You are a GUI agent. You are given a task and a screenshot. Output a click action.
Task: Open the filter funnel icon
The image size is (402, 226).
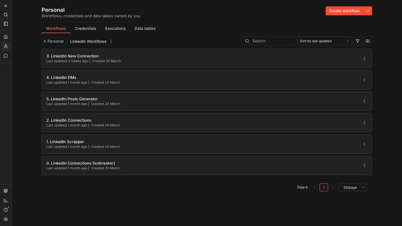coord(358,41)
